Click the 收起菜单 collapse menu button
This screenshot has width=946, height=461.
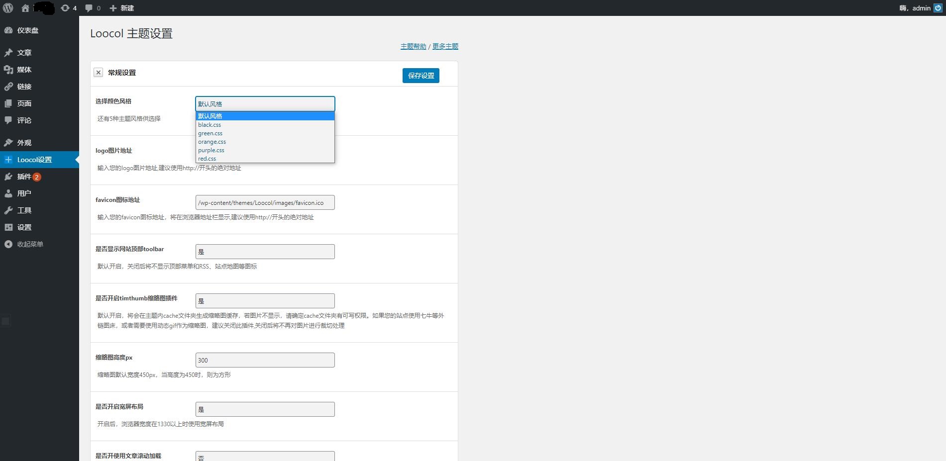[x=39, y=244]
